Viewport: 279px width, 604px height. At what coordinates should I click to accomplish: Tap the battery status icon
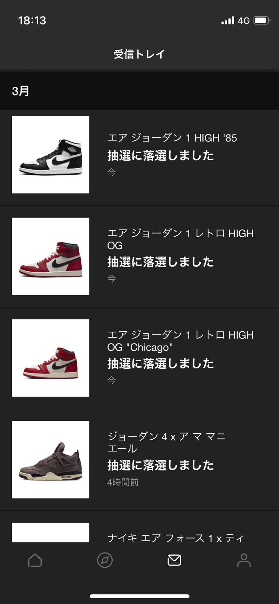point(262,21)
